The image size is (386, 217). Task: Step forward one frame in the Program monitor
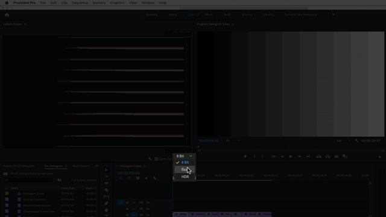[299, 157]
